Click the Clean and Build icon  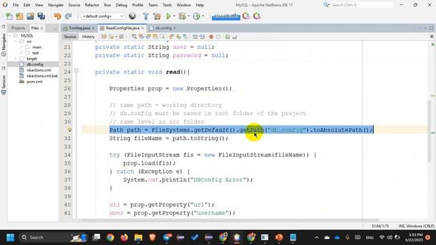[x=157, y=16]
